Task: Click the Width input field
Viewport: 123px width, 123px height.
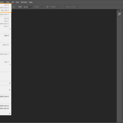Action: [x=42, y=7]
